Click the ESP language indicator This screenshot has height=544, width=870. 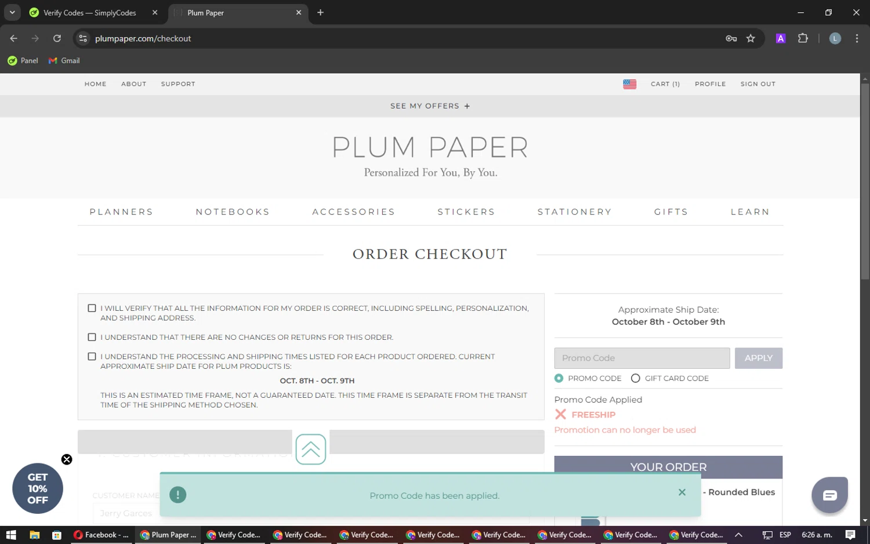(785, 535)
